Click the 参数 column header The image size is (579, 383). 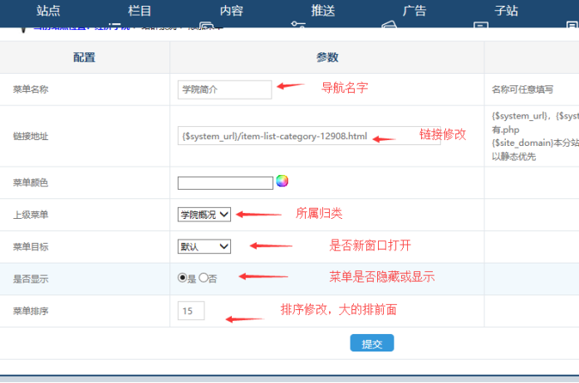pos(326,57)
